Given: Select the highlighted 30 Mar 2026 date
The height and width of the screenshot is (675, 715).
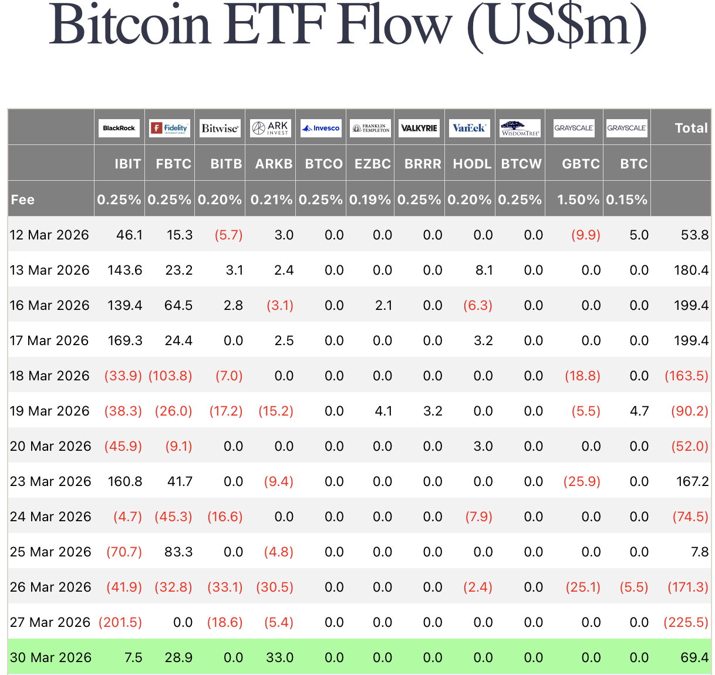Looking at the screenshot, I should click(50, 657).
